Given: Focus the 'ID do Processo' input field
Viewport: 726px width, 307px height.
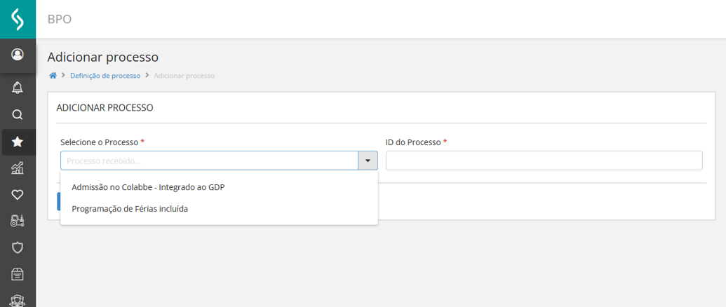Looking at the screenshot, I should pyautogui.click(x=544, y=161).
